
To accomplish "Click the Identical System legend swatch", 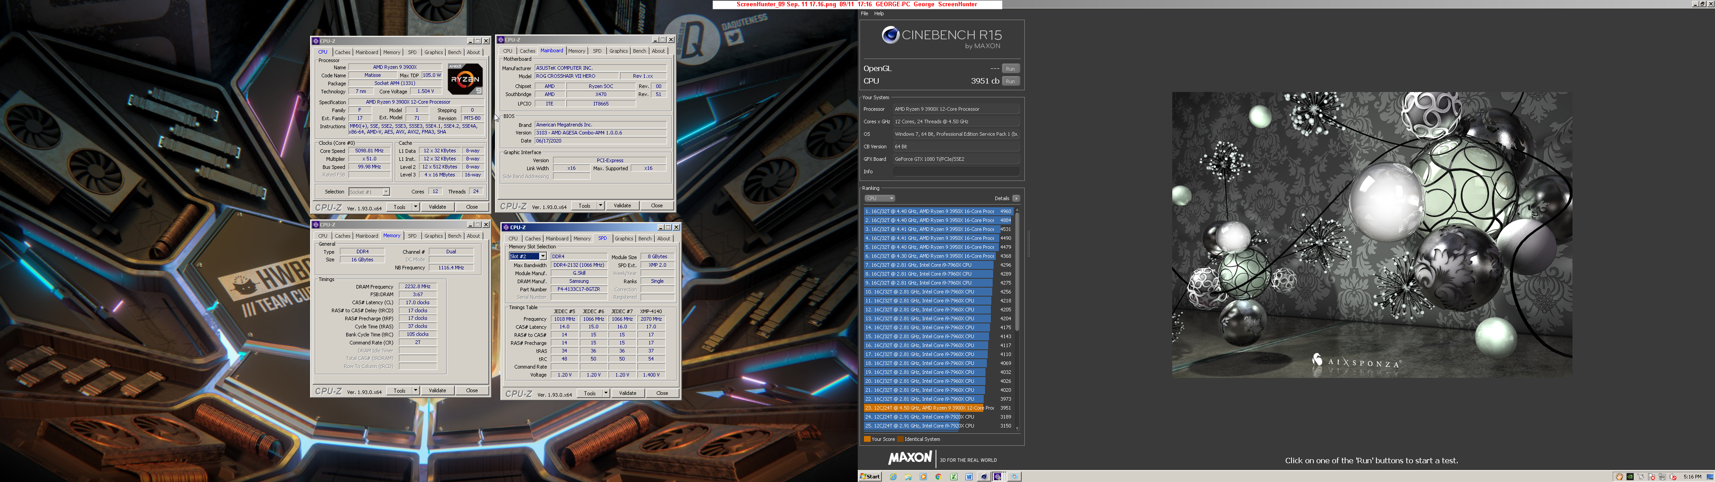I will tap(901, 440).
